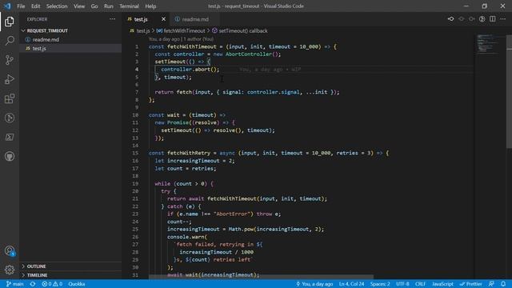Screen dimensions: 512x288
Task: Open the GitLens activity bar icon
Action: [x=10, y=118]
